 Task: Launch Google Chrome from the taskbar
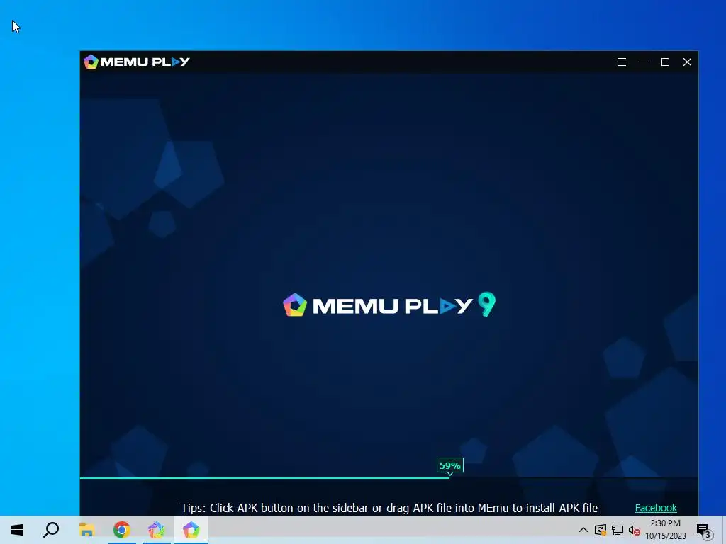[x=122, y=530]
